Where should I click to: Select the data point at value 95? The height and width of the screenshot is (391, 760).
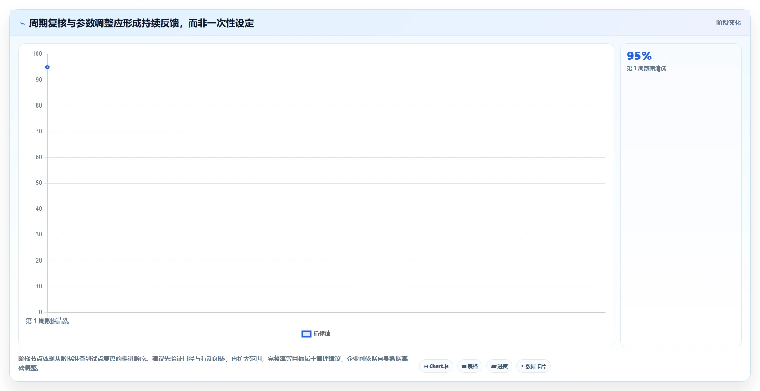[x=47, y=67]
